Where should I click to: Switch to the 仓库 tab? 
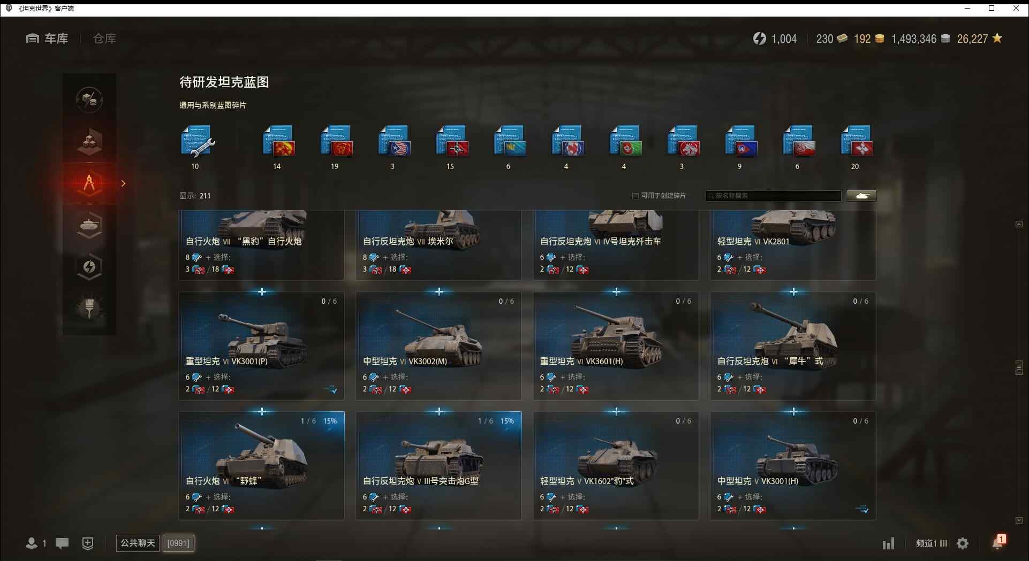point(104,39)
